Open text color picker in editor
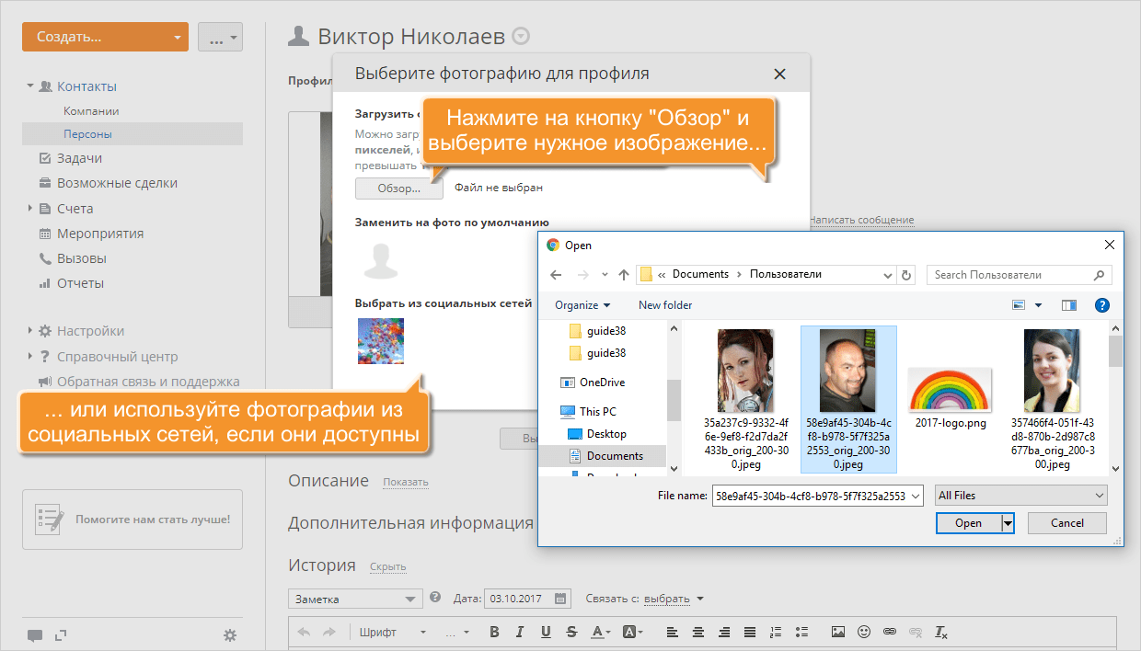 (x=601, y=633)
